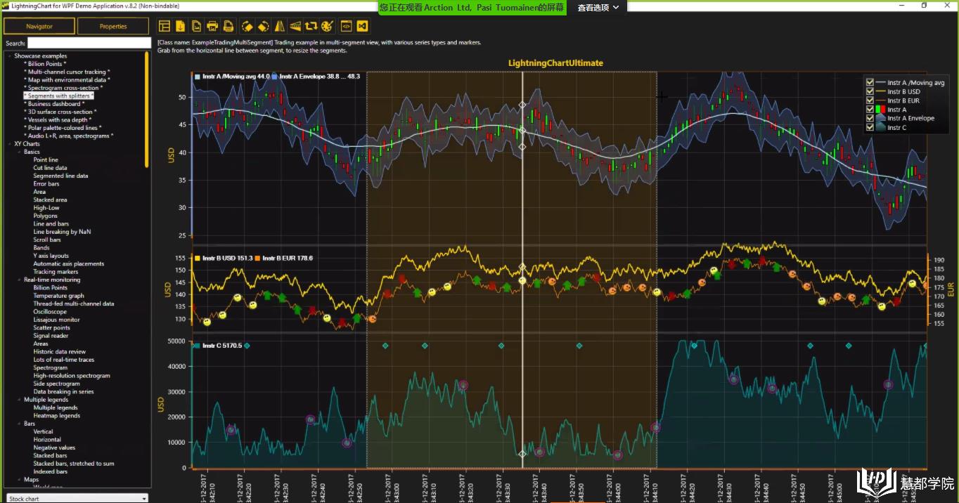
Task: Click the Instr A Envelope 38.8 ... 48.3 label
Action: (x=319, y=76)
